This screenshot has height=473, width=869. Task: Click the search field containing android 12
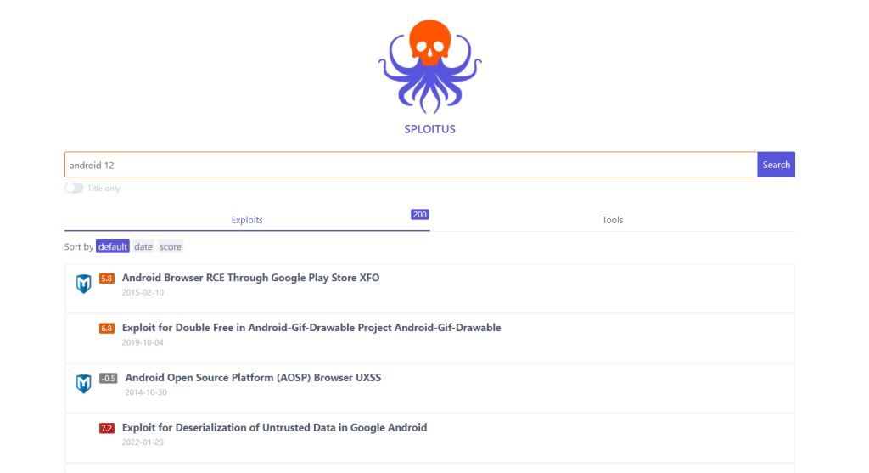410,165
